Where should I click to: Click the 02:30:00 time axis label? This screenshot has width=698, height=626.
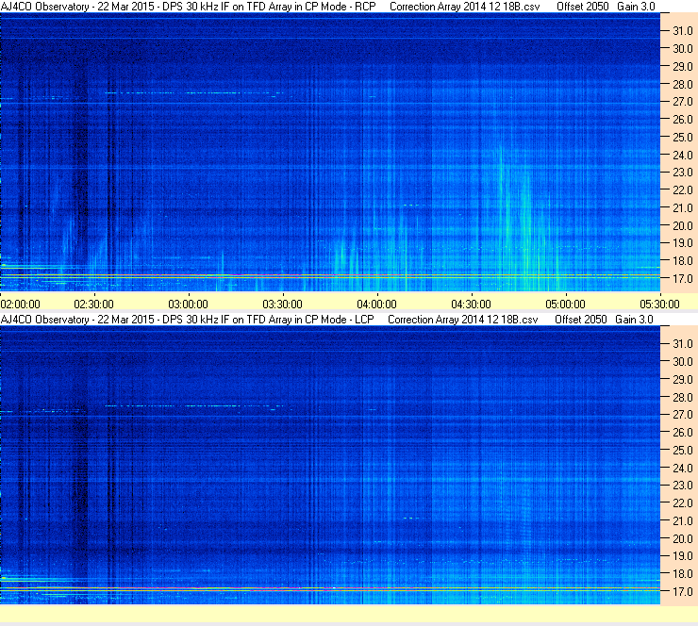click(94, 305)
